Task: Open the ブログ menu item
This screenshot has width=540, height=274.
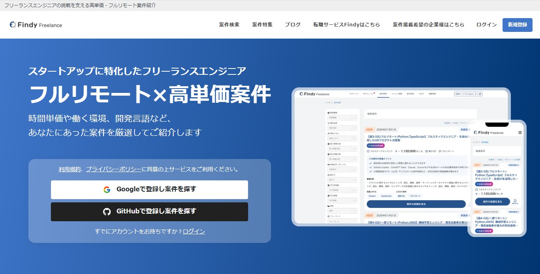Action: pyautogui.click(x=292, y=24)
